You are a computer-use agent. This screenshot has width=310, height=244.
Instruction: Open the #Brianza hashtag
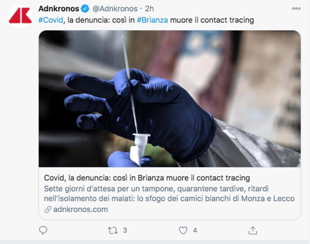coord(152,20)
